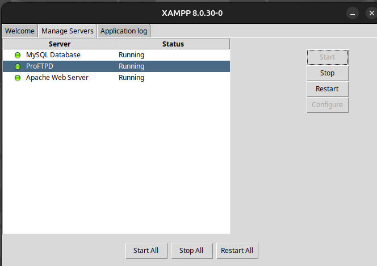Stop all servers with Stop All
The width and height of the screenshot is (377, 266).
coord(192,251)
